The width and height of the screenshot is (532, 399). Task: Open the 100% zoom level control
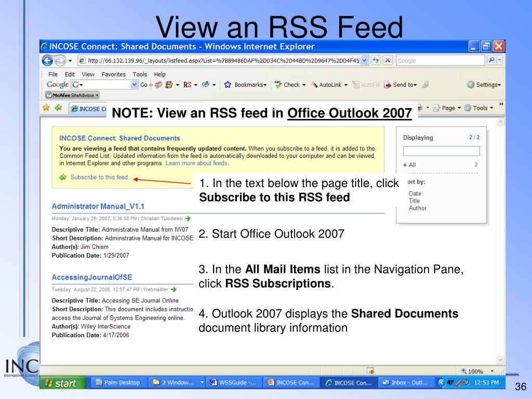click(477, 371)
